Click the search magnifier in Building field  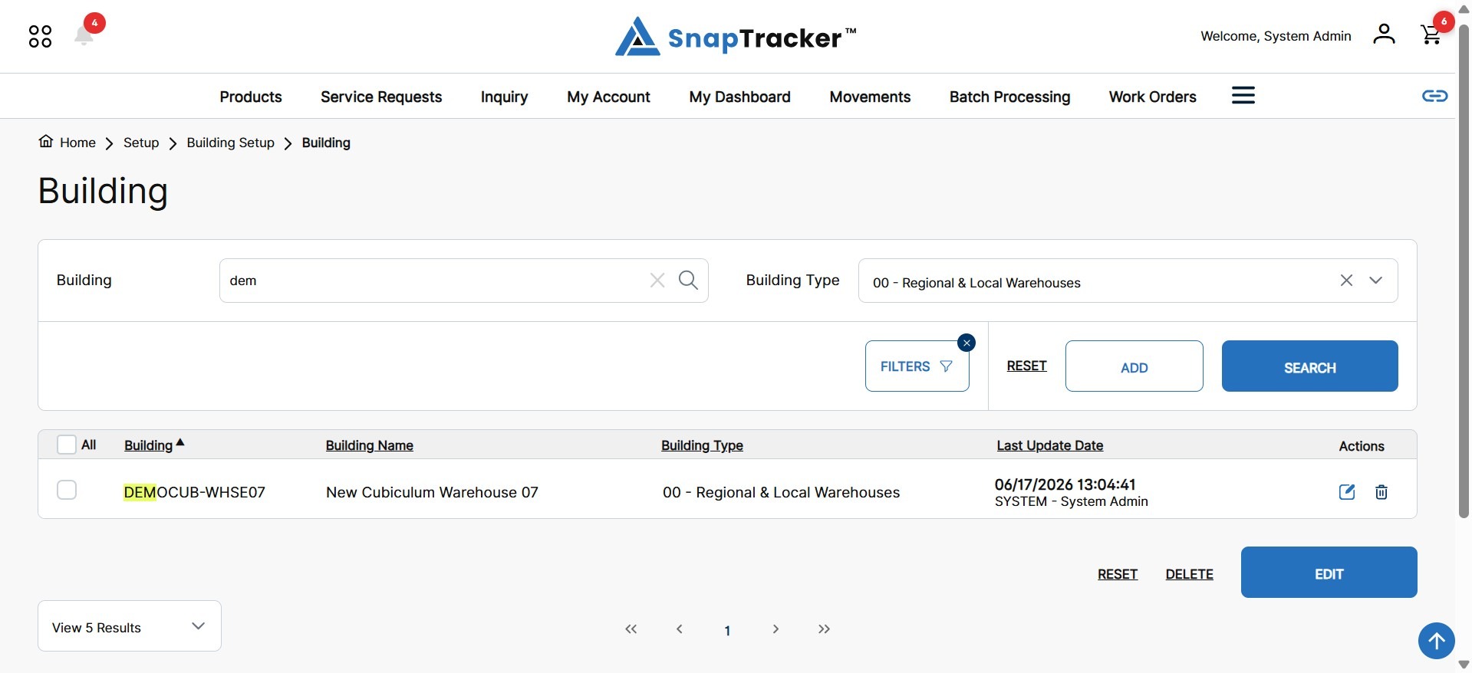(688, 280)
